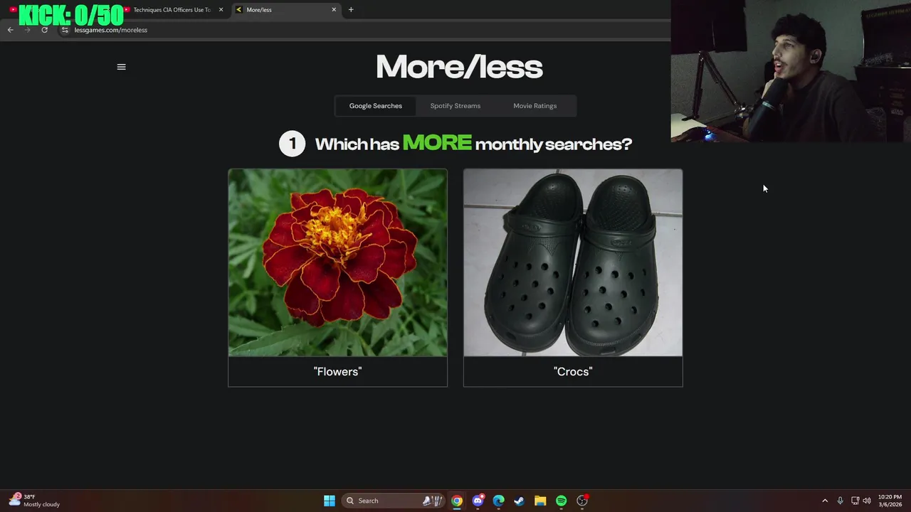911x512 pixels.
Task: Show hidden system tray icons
Action: pyautogui.click(x=825, y=501)
